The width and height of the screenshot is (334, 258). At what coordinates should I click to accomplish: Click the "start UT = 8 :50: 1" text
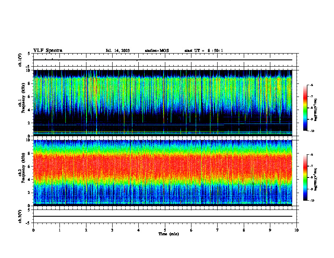click(204, 51)
